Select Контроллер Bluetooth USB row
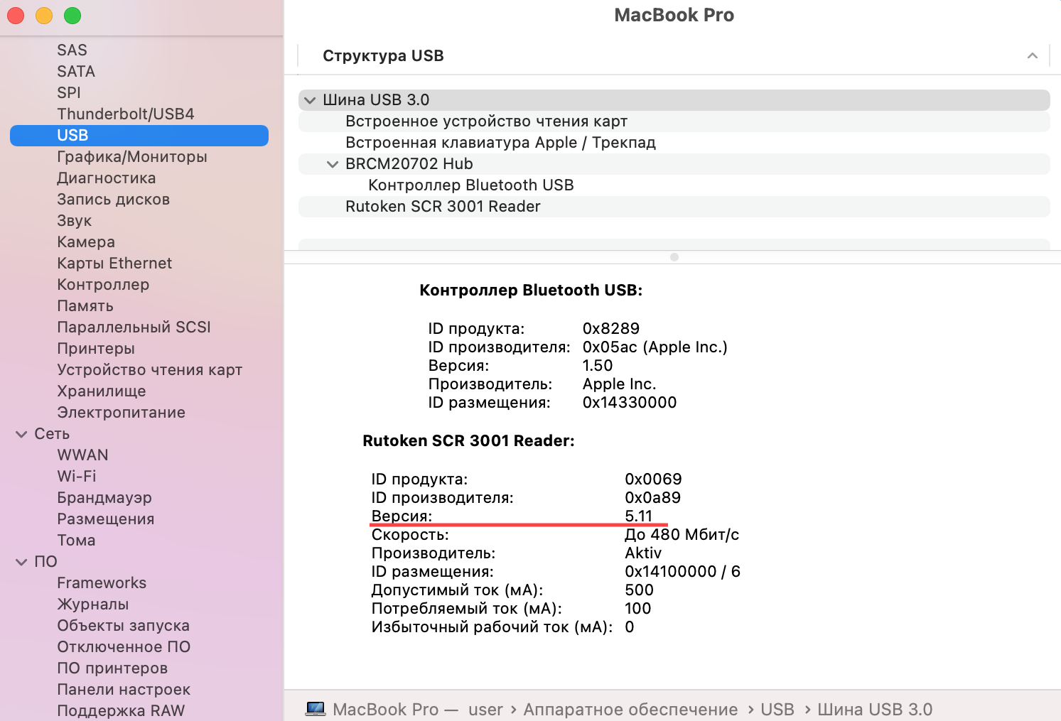The width and height of the screenshot is (1061, 721). 674,185
